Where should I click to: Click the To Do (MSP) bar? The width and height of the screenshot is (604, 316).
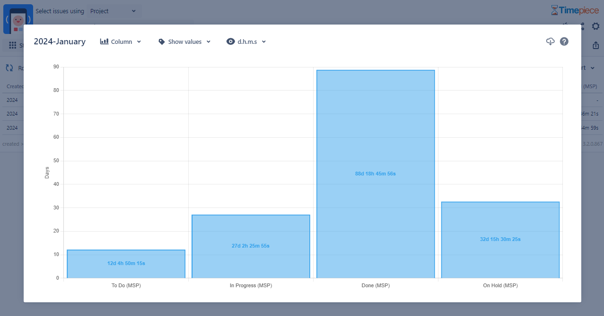pos(126,264)
